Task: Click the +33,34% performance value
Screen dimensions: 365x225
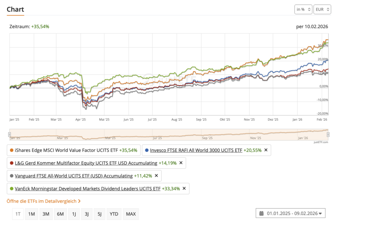Action: 171,189
